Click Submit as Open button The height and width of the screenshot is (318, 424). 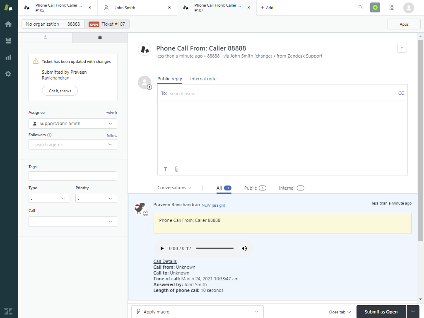[381, 312]
